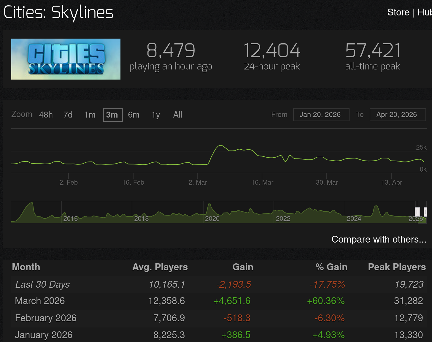Click the 2020 spike in navigator chart
This screenshot has height=342, width=432.
coord(209,204)
